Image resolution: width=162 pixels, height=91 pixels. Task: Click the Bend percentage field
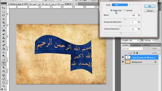tap(134, 15)
